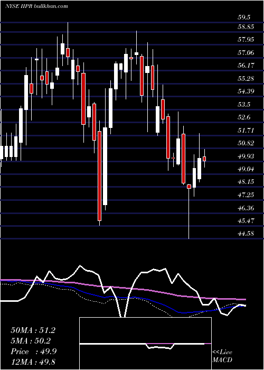Click the 59.5 price axis label
Screen dimensions: 264x370
(244, 17)
